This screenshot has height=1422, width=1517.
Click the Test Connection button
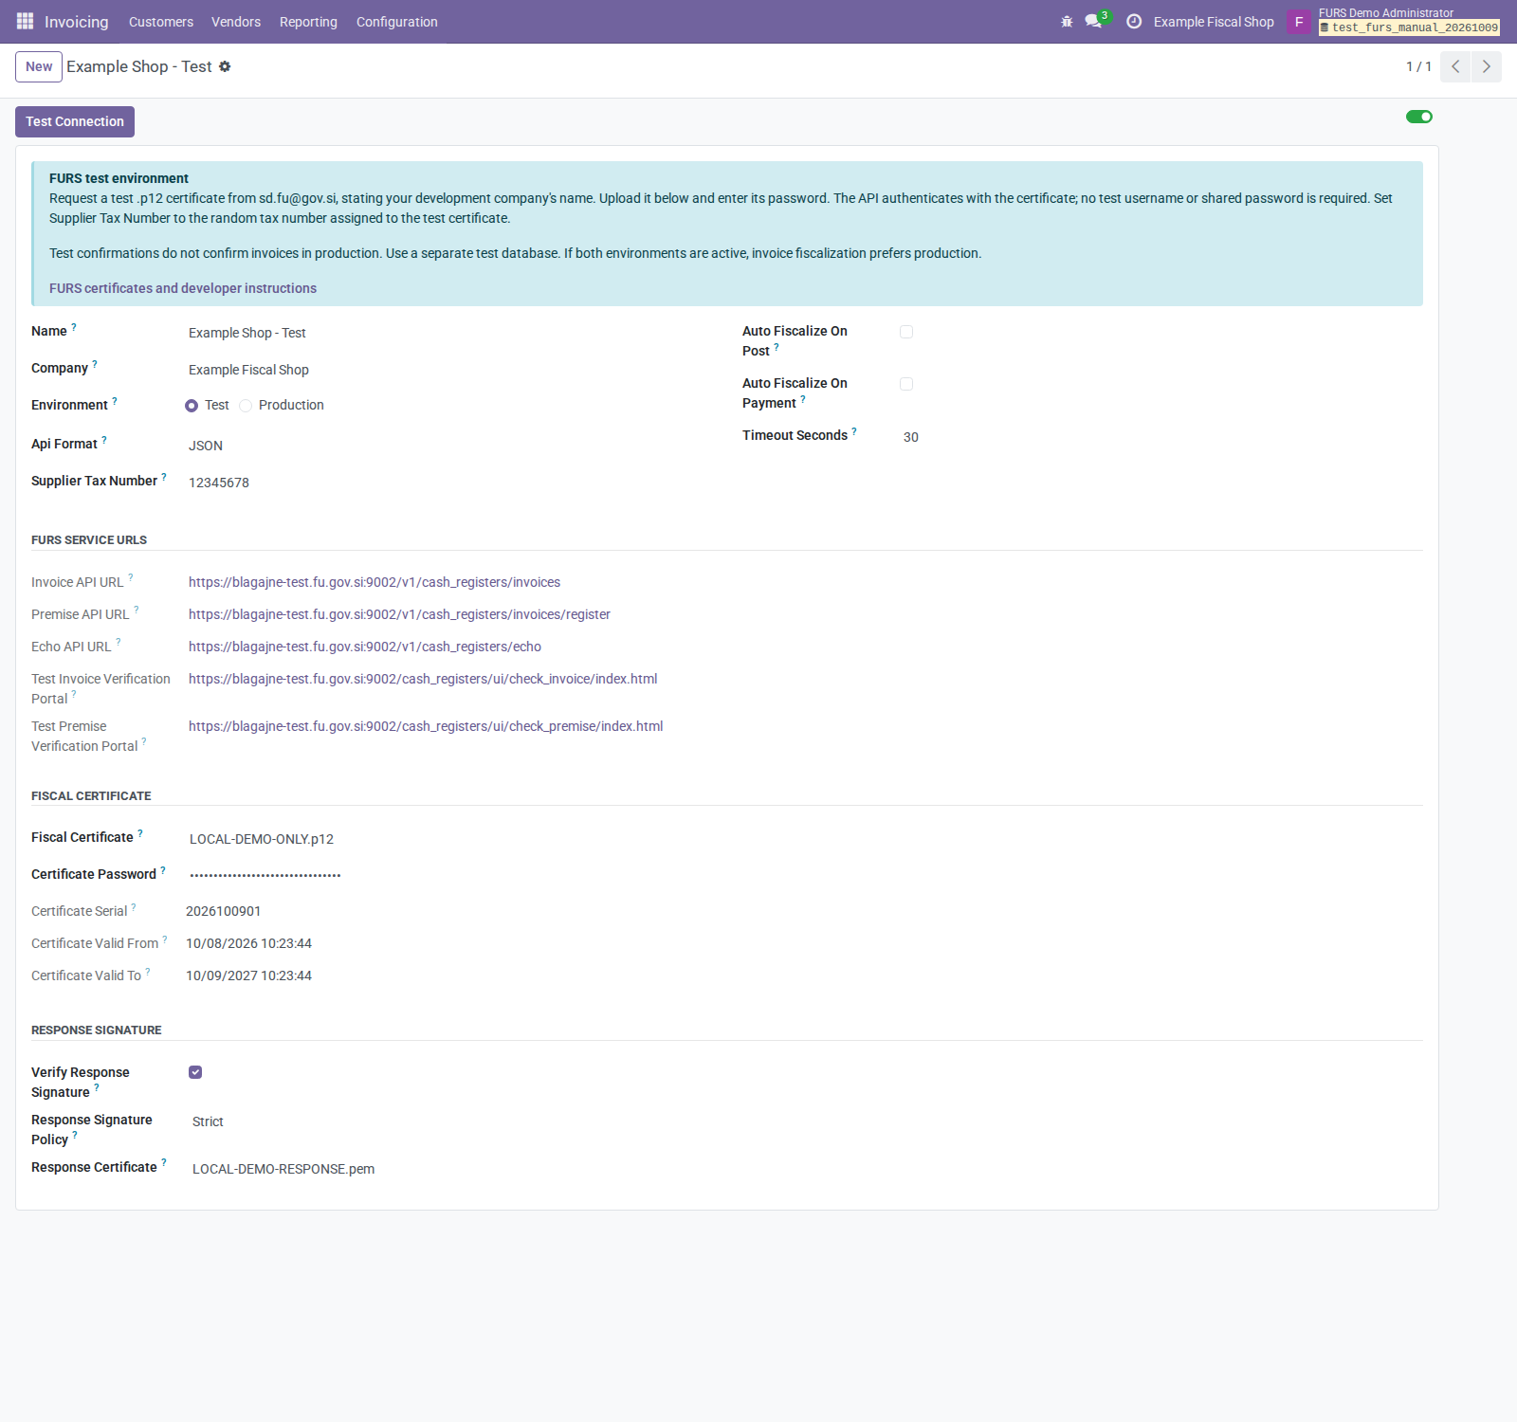[x=75, y=121]
